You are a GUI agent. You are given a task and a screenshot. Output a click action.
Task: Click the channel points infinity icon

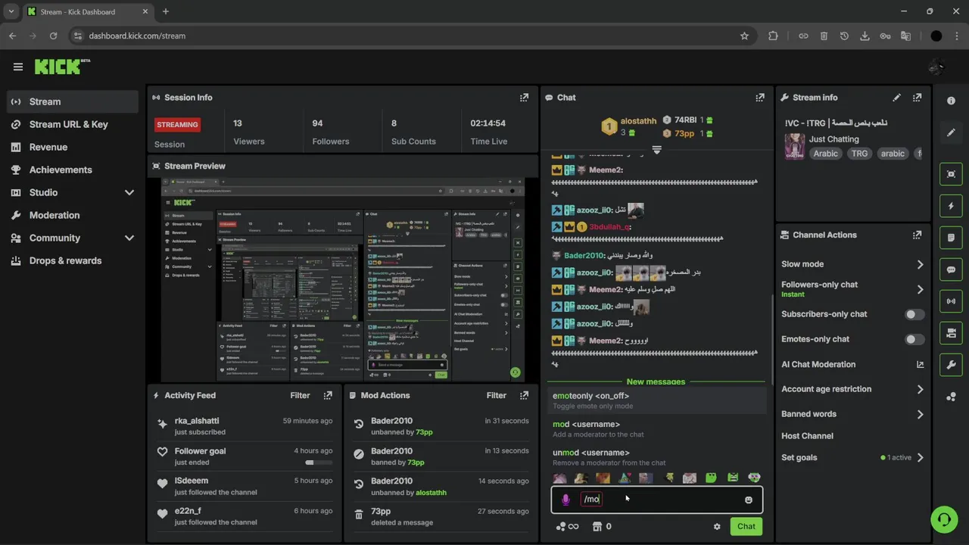pyautogui.click(x=567, y=527)
